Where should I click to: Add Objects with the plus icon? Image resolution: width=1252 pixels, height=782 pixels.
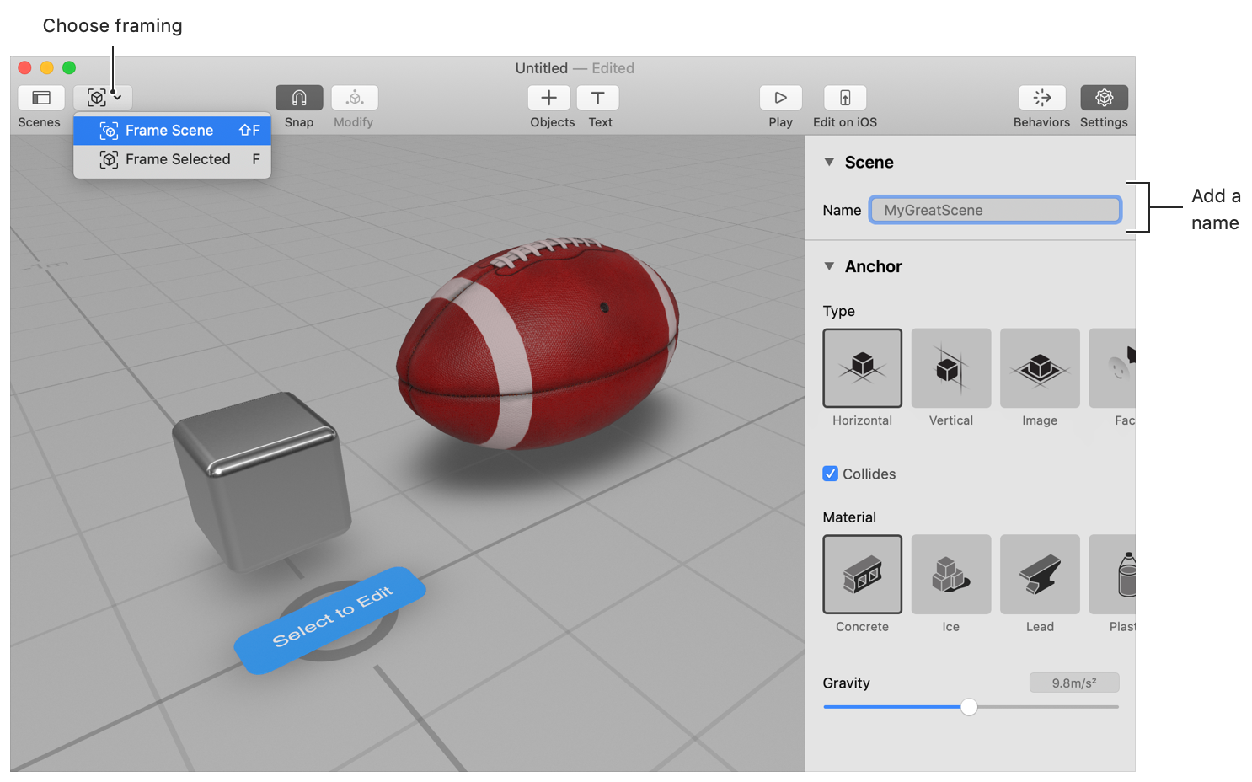point(548,98)
